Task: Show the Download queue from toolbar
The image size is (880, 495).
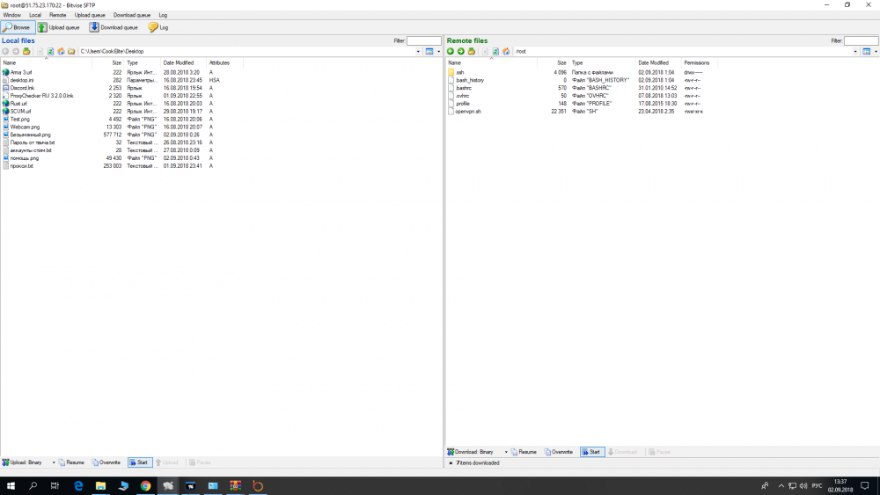Action: coord(114,27)
